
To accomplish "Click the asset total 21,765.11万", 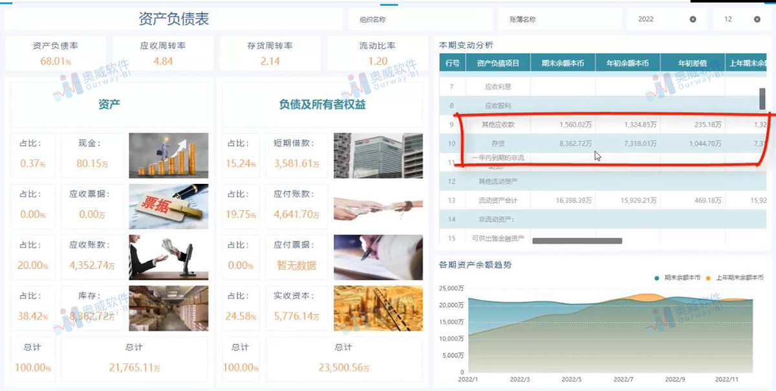I will coord(135,367).
